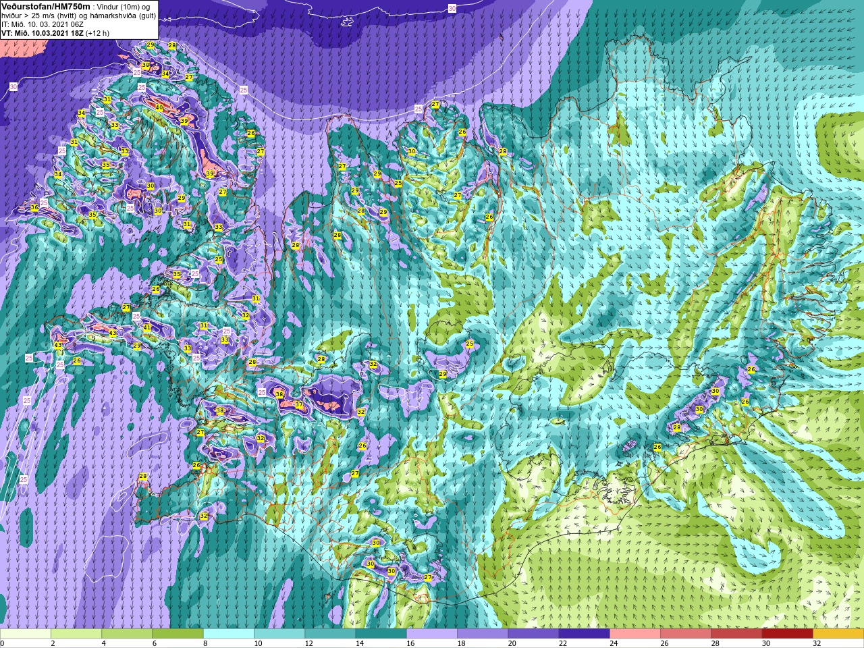
Task: Click the legend tick label '0'
Action: (3, 643)
